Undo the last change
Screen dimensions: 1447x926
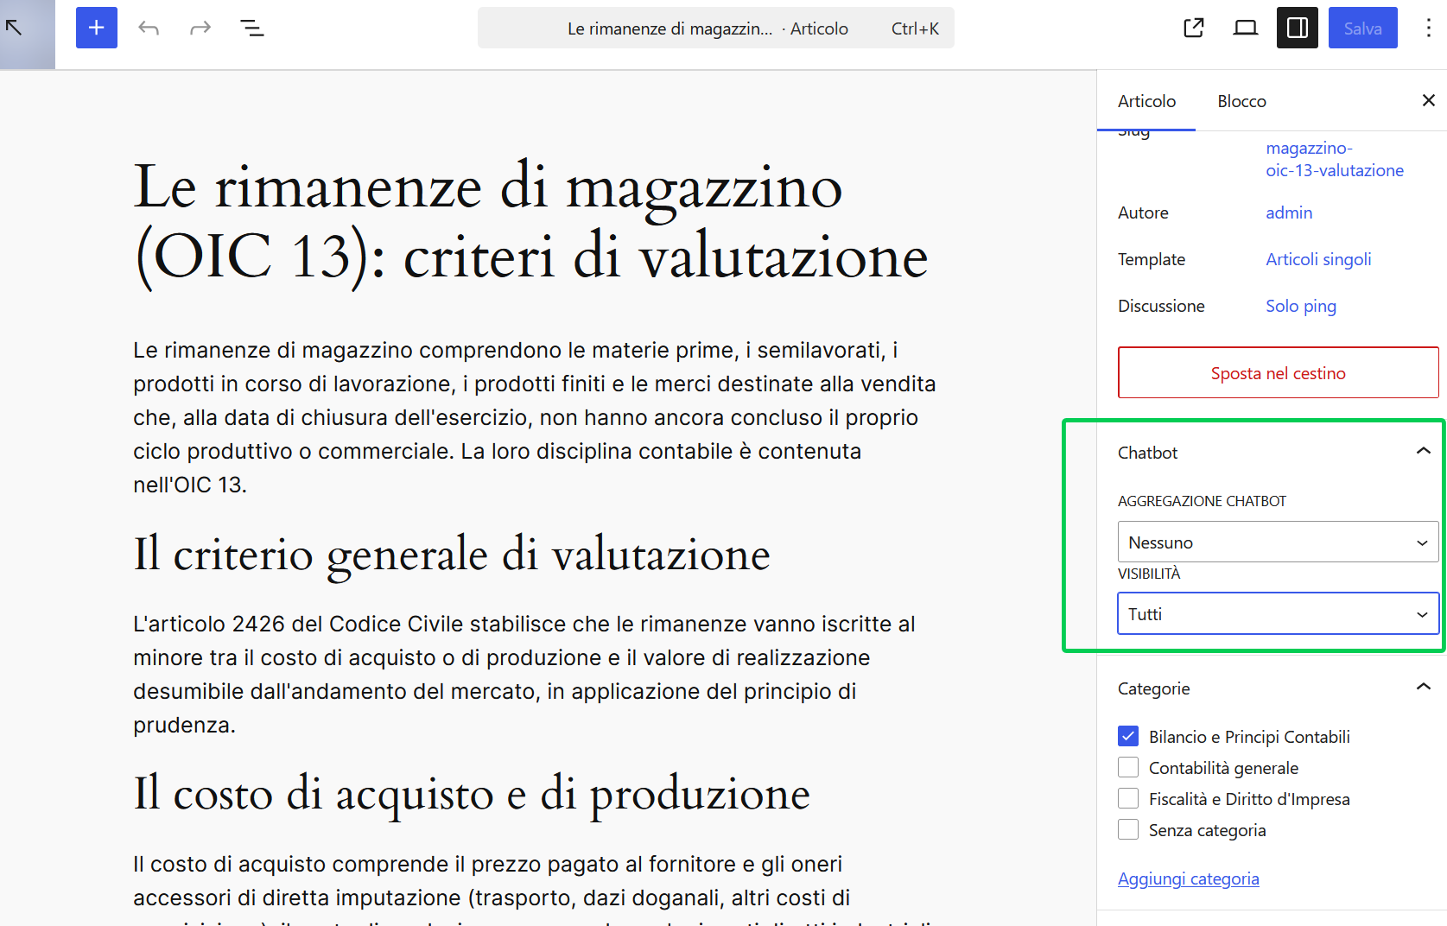pos(149,28)
